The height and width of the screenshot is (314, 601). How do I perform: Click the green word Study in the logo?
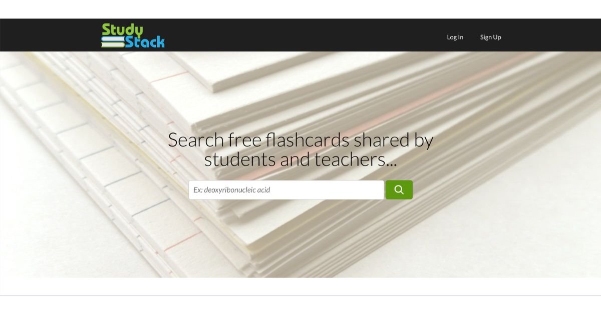coord(122,30)
